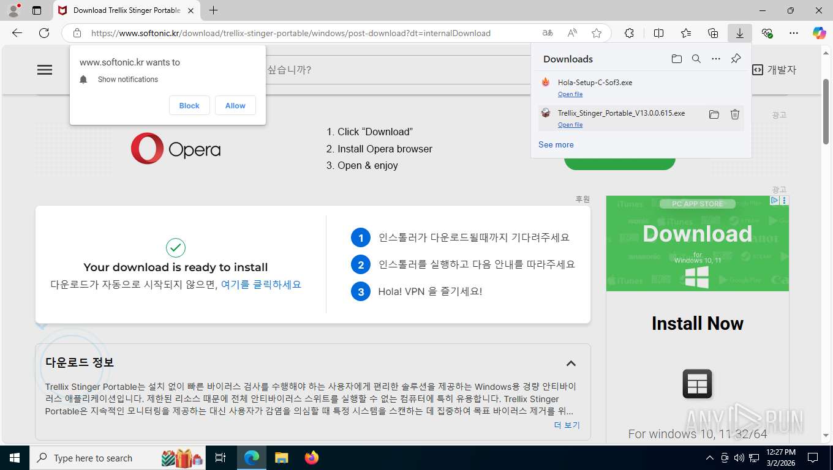The image size is (833, 470).
Task: Show Trellix Stinger file in folder
Action: [714, 114]
